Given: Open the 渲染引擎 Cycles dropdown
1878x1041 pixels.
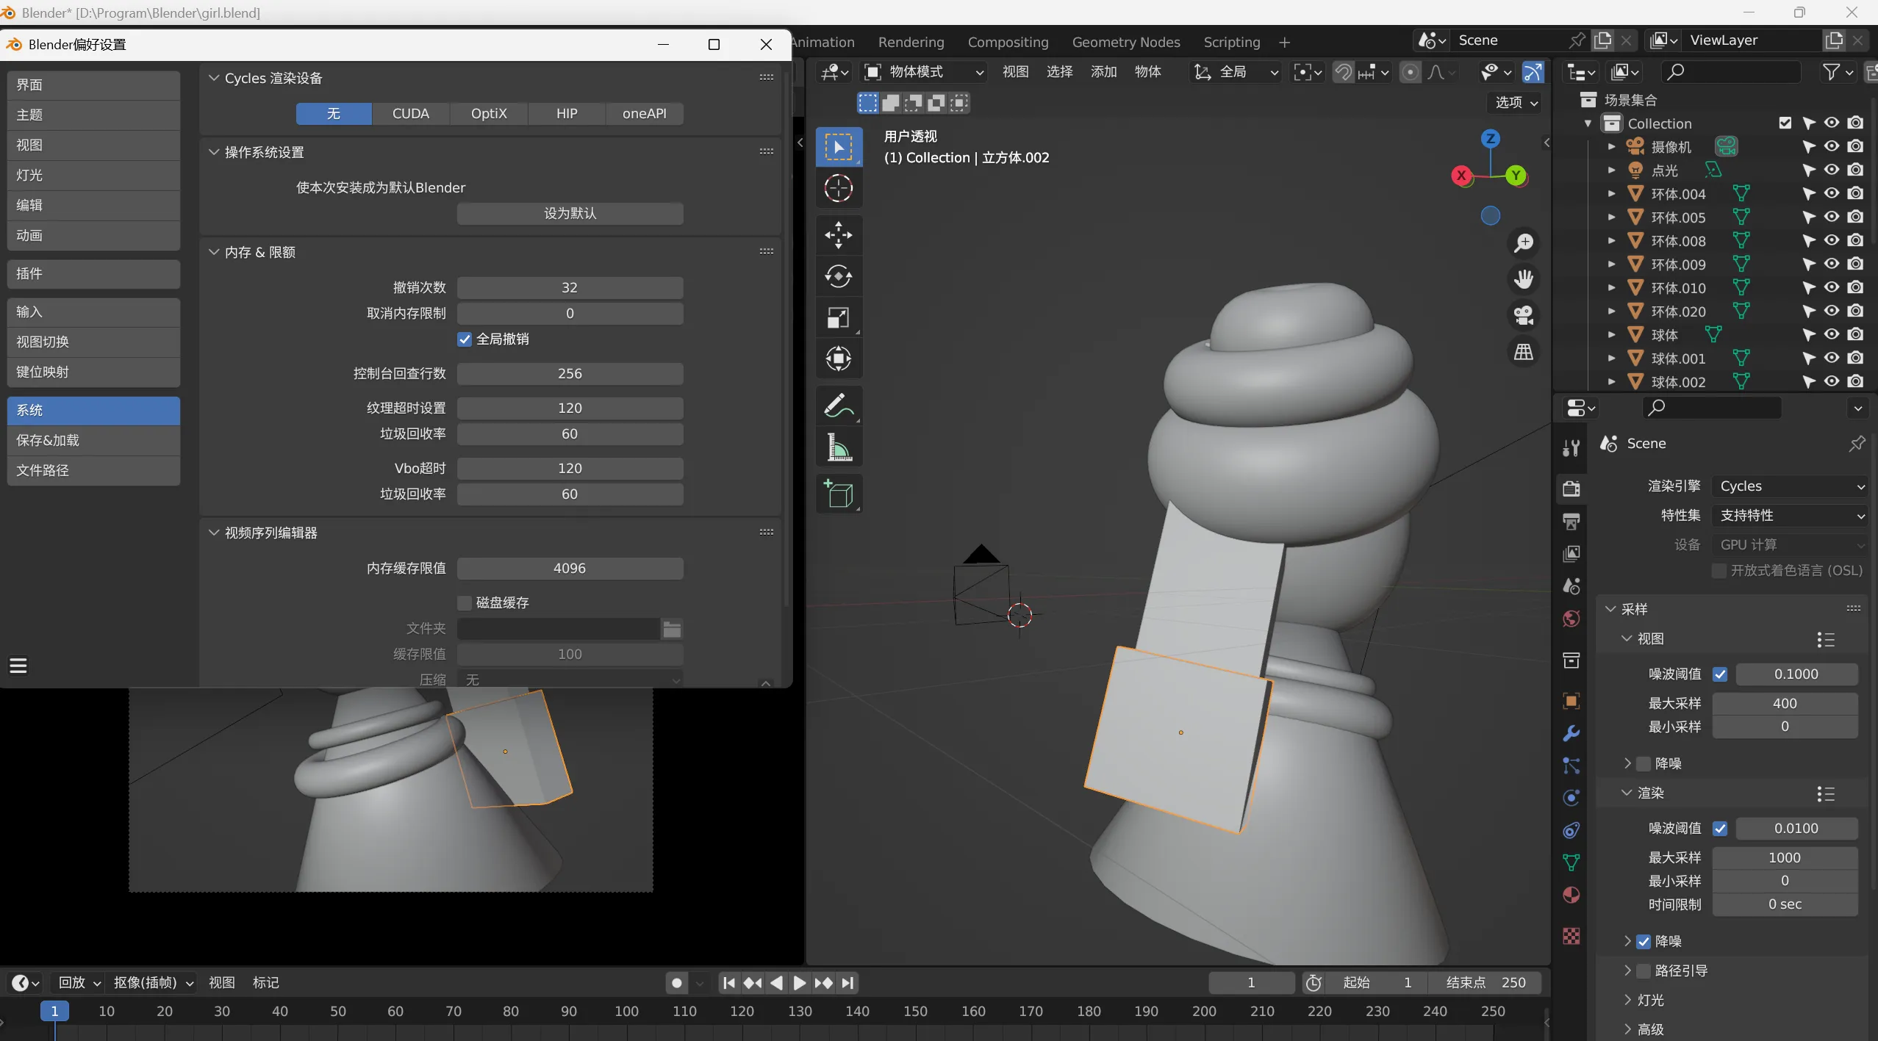Looking at the screenshot, I should [x=1790, y=486].
